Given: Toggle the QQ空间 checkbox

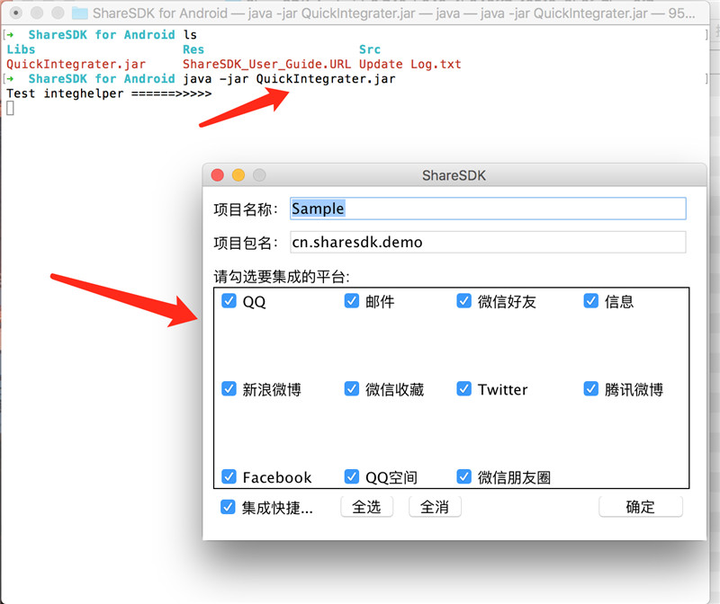Looking at the screenshot, I should click(x=352, y=477).
